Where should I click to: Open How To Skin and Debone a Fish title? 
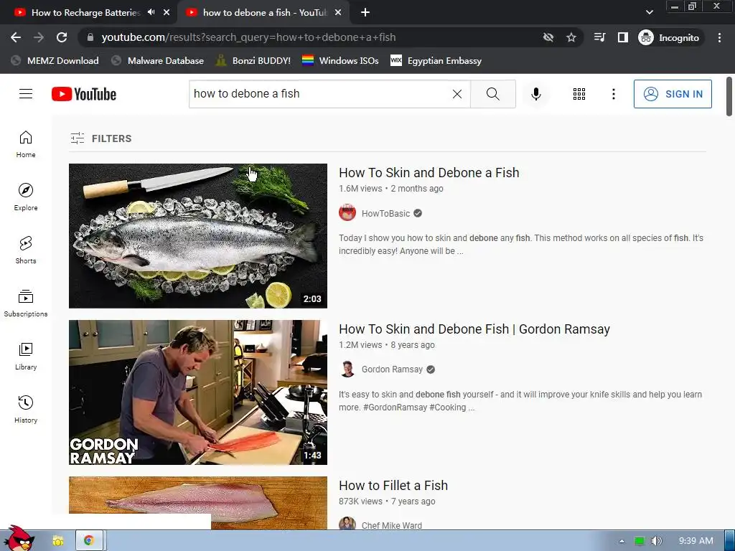pyautogui.click(x=429, y=173)
